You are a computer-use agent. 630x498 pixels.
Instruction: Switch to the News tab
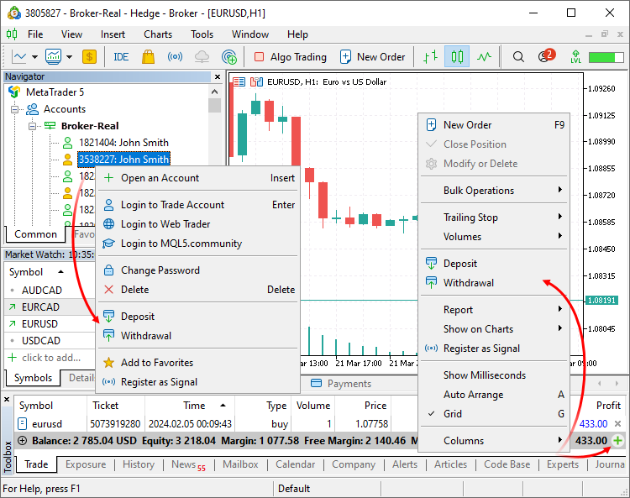188,464
